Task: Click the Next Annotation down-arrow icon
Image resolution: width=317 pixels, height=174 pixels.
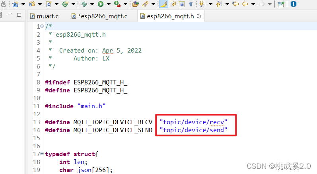Action: [202, 4]
